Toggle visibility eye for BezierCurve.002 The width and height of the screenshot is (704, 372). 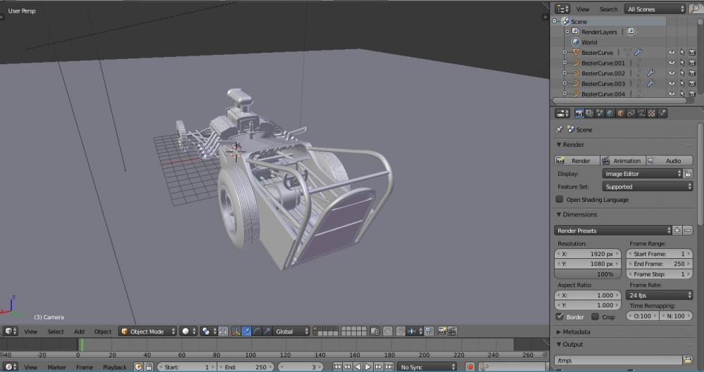[x=672, y=73]
